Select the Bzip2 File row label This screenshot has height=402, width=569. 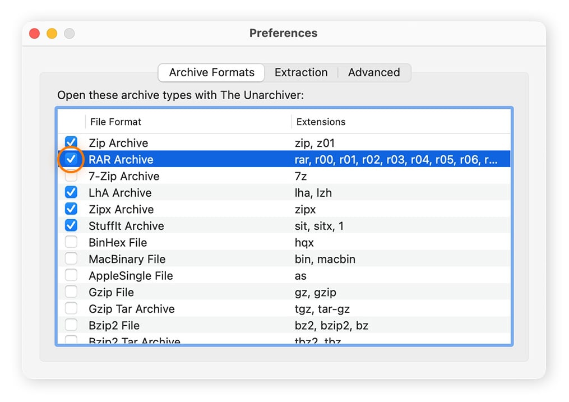[x=114, y=326]
